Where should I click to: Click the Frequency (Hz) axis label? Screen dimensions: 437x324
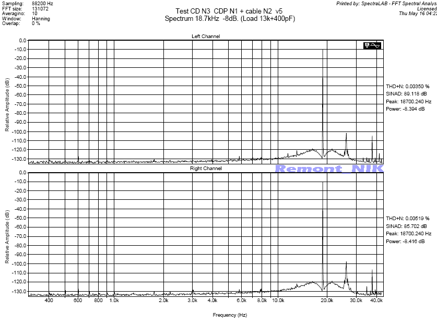(x=229, y=315)
